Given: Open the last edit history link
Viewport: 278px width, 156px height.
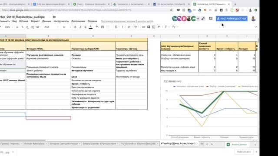Looking at the screenshot, I should 127,21.
